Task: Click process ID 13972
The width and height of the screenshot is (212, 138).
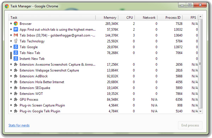Action: [178, 47]
